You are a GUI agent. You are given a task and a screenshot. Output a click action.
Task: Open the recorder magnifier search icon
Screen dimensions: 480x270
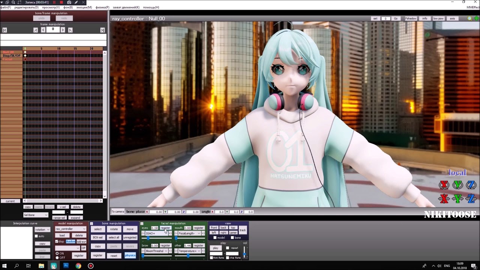[x=13, y=2]
